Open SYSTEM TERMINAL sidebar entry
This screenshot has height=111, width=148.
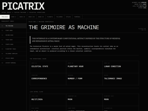tap(13, 63)
